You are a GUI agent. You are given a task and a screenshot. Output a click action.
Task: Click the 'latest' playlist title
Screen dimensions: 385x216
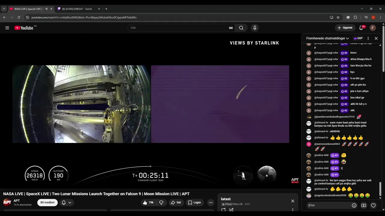tap(226, 199)
